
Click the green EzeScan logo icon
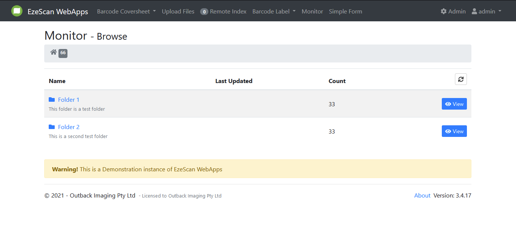(x=17, y=11)
